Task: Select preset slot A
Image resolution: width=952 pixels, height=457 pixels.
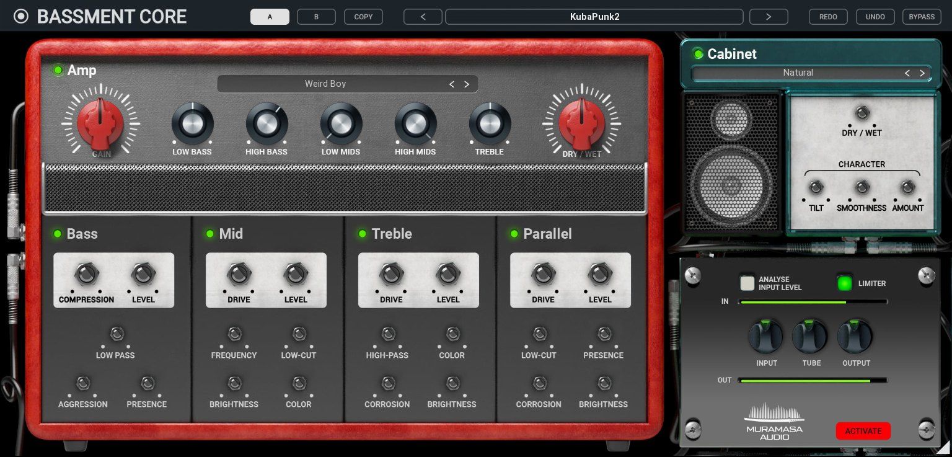Action: 270,17
